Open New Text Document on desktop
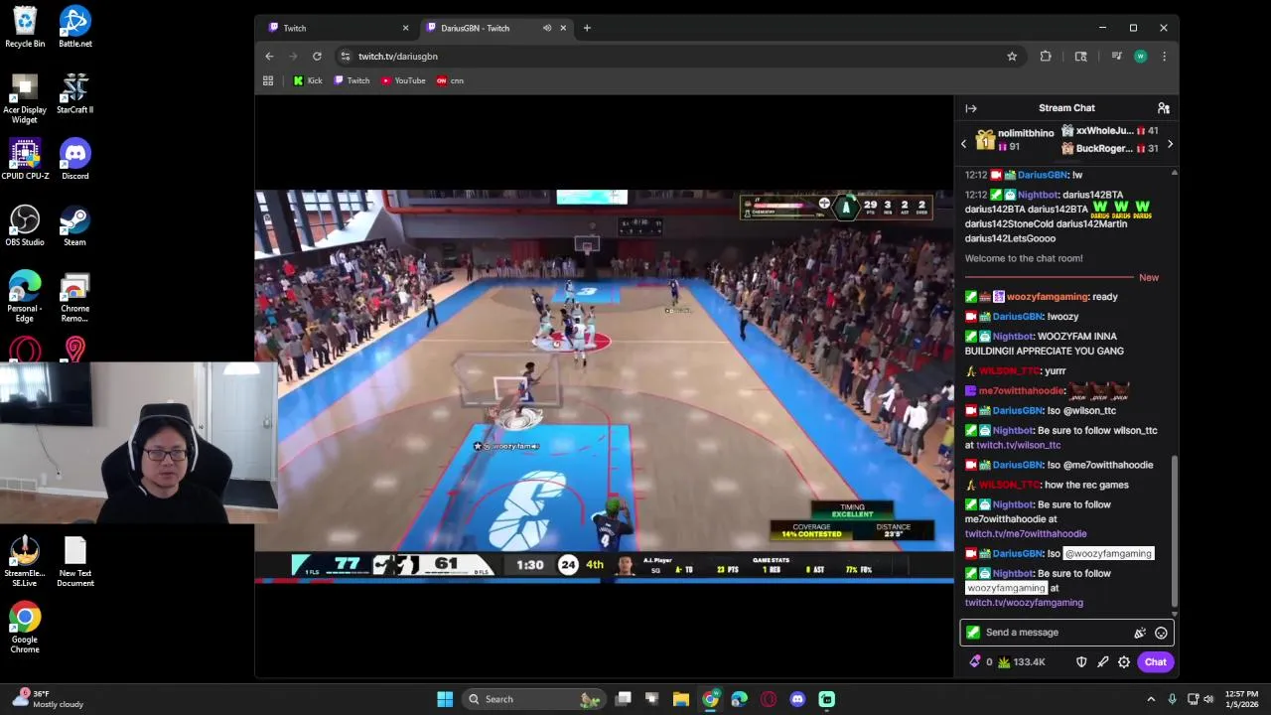The height and width of the screenshot is (715, 1271). [x=75, y=562]
